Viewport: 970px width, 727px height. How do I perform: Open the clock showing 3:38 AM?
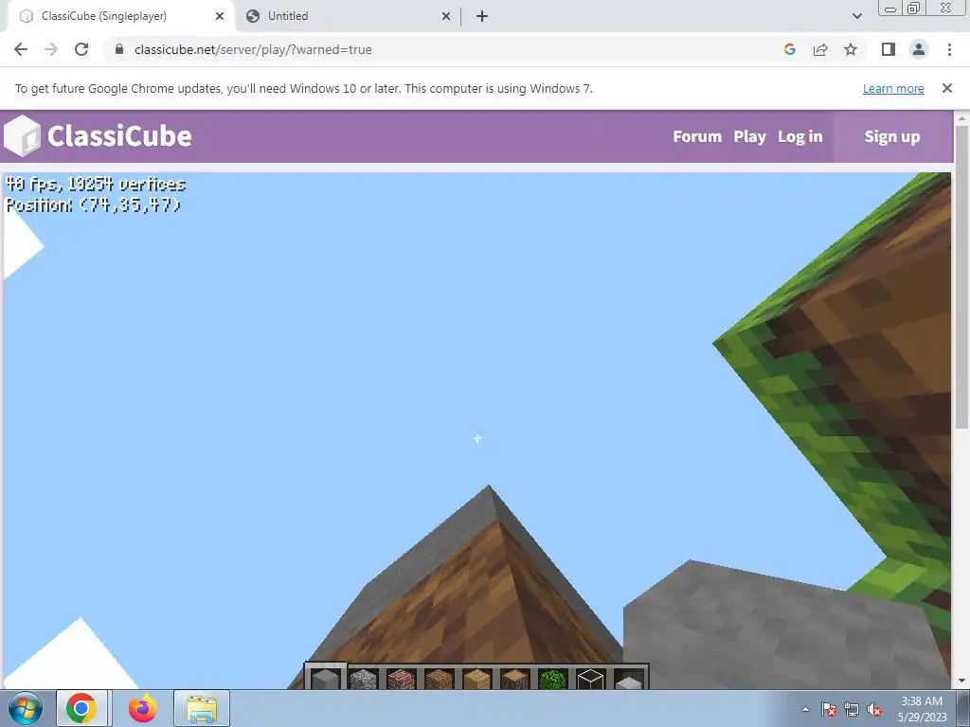click(922, 708)
